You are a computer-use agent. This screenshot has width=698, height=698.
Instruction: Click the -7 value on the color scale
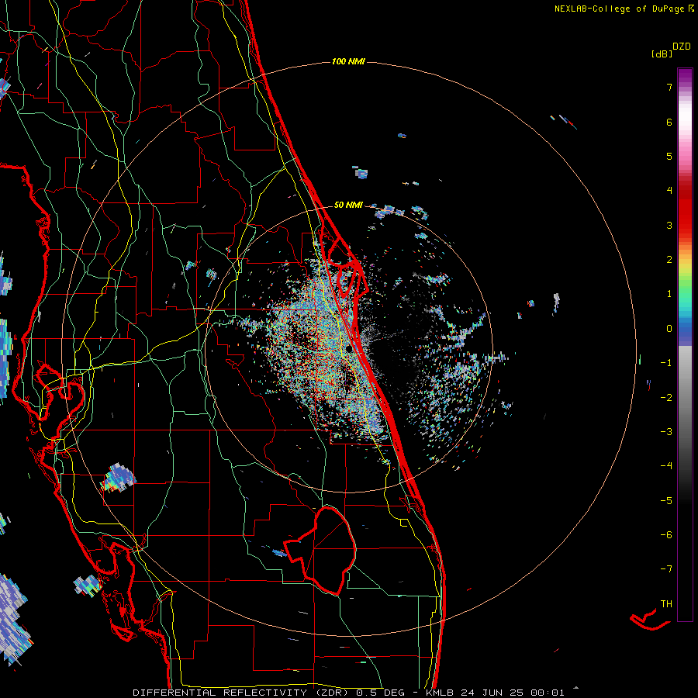tap(666, 569)
